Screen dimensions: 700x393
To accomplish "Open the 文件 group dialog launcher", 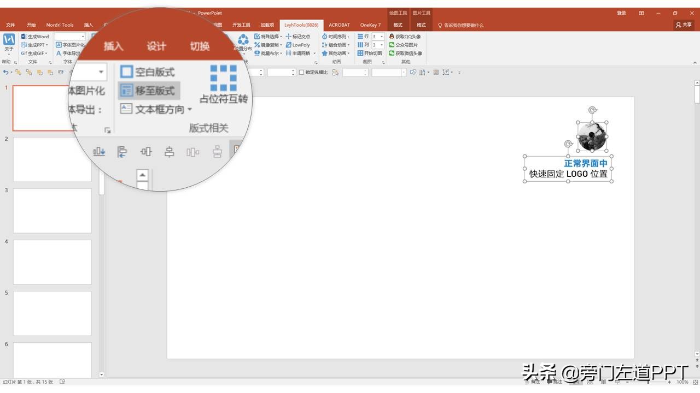I will point(50,62).
